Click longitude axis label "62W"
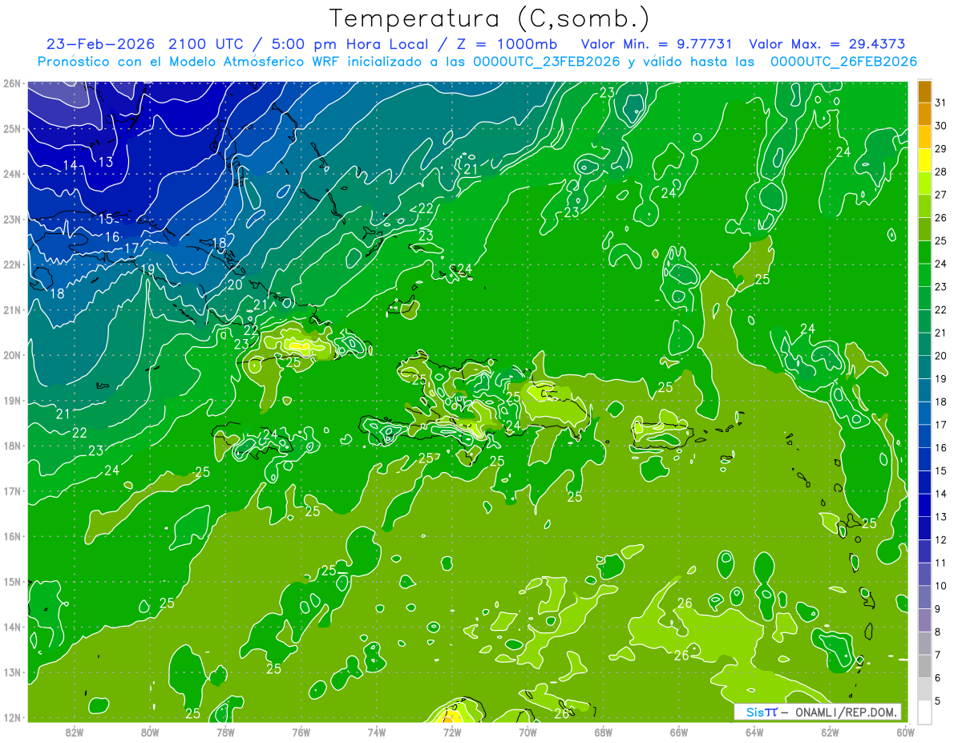Image resolution: width=962 pixels, height=743 pixels. pyautogui.click(x=830, y=732)
